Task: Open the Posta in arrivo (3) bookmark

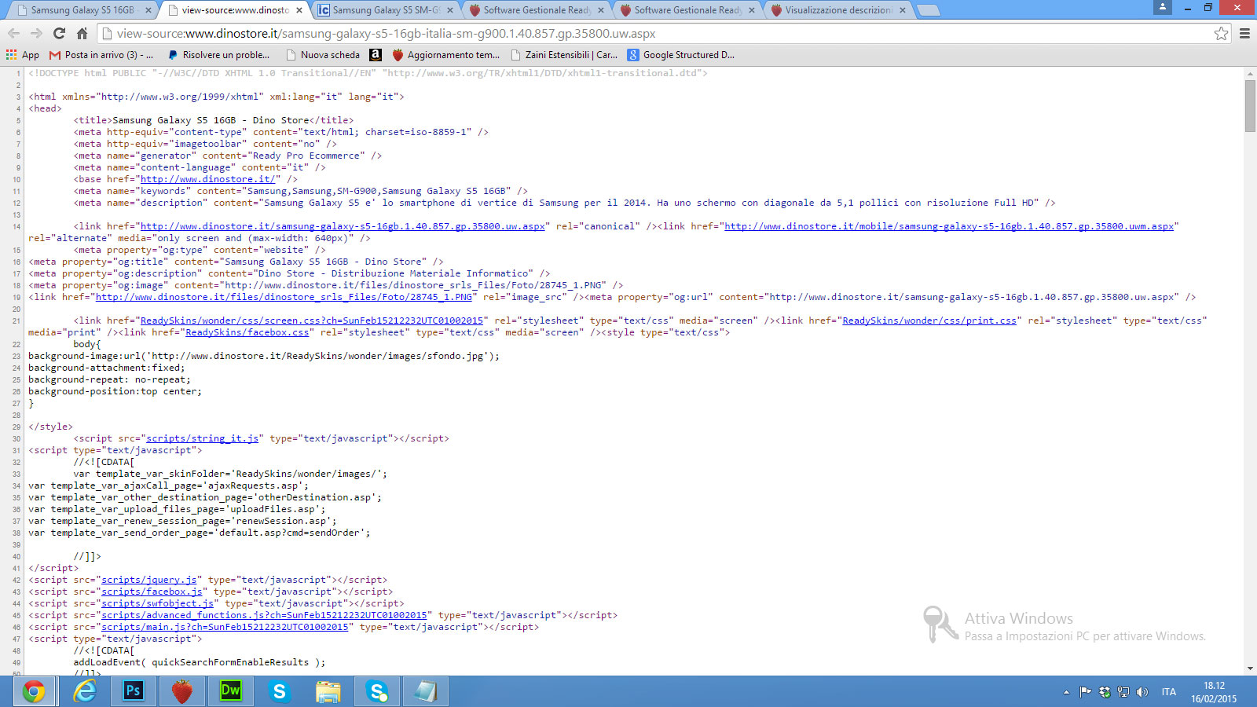Action: click(101, 55)
